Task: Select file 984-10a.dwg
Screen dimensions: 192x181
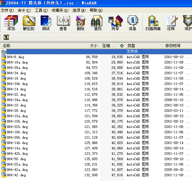Action: (17, 116)
